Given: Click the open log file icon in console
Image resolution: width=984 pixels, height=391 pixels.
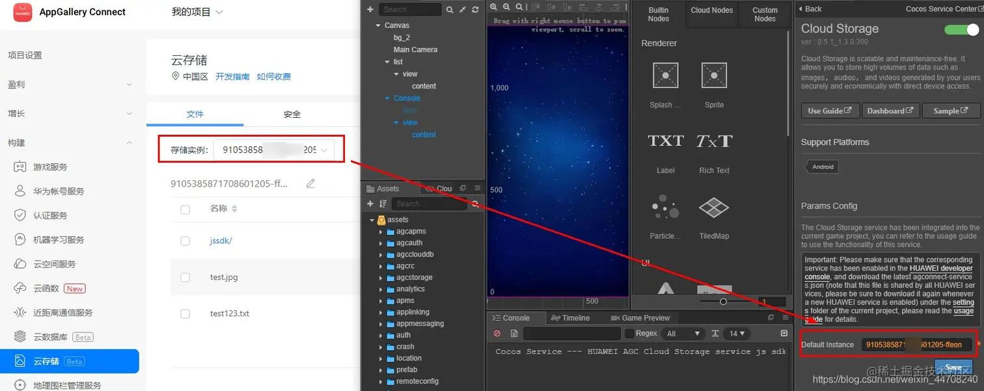Looking at the screenshot, I should pos(514,333).
